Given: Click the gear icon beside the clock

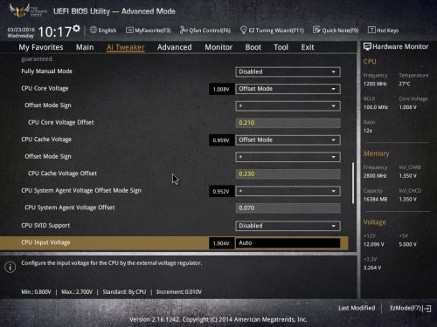Looking at the screenshot, I should click(x=76, y=28).
